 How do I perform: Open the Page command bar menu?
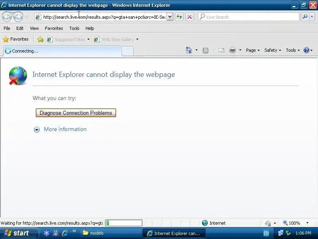click(x=253, y=50)
